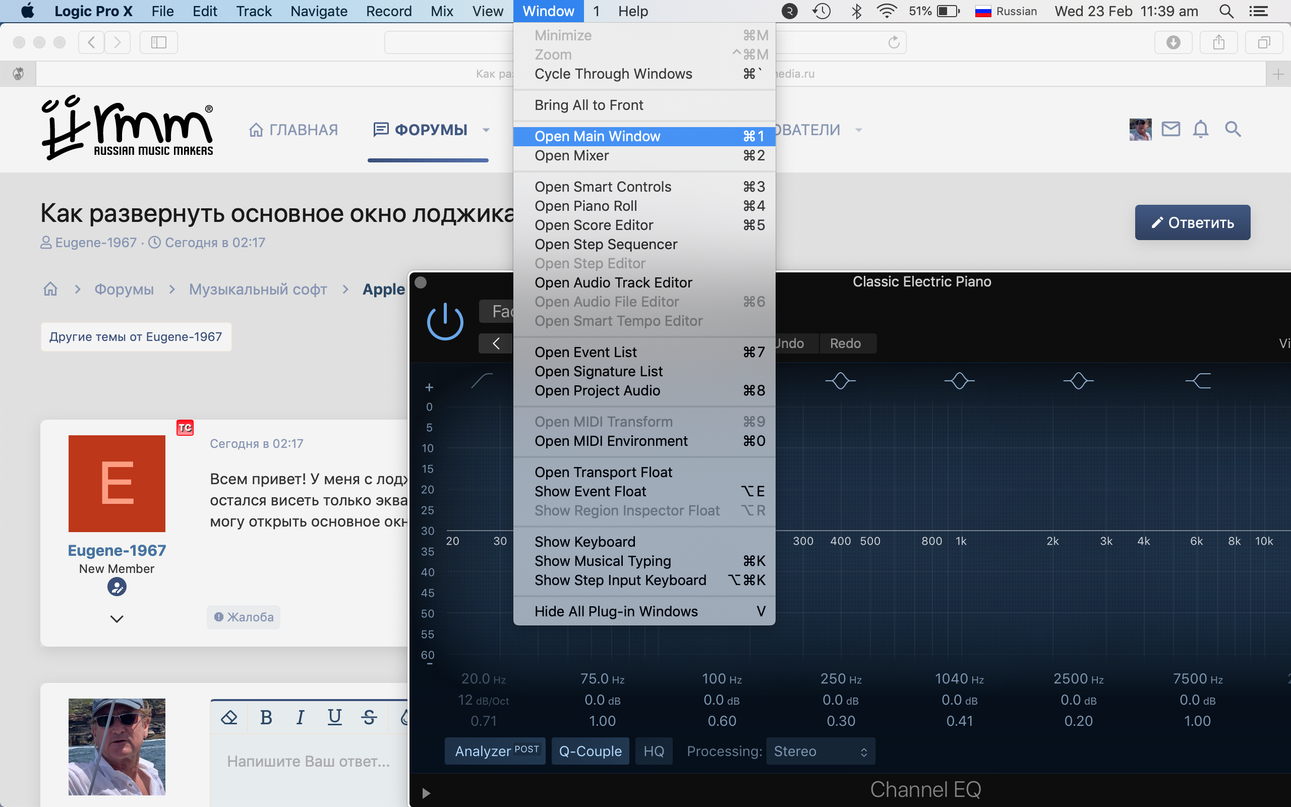Select the low-cut filter band icon

pyautogui.click(x=482, y=380)
